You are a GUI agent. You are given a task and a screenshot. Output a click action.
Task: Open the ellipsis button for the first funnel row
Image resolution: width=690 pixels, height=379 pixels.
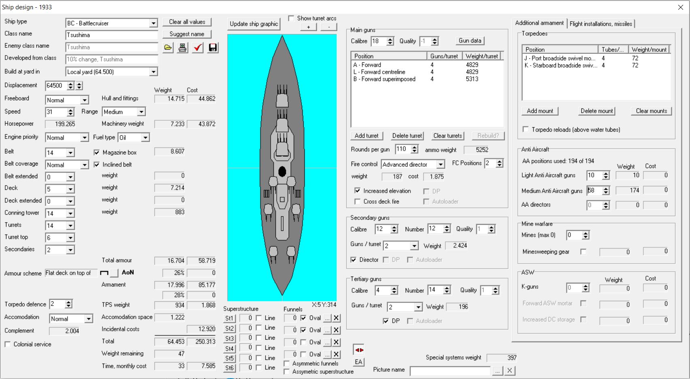click(327, 318)
